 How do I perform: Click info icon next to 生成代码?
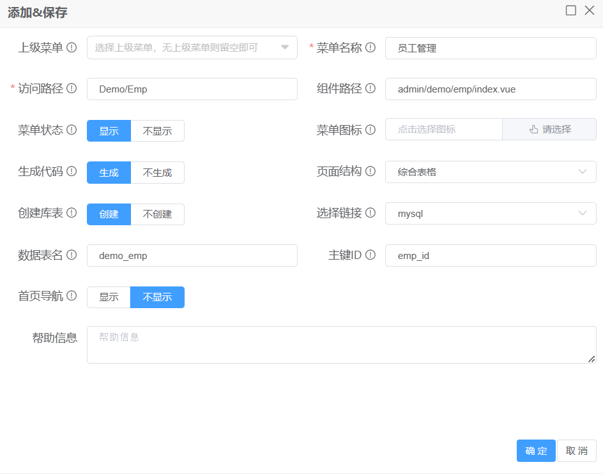tap(72, 172)
